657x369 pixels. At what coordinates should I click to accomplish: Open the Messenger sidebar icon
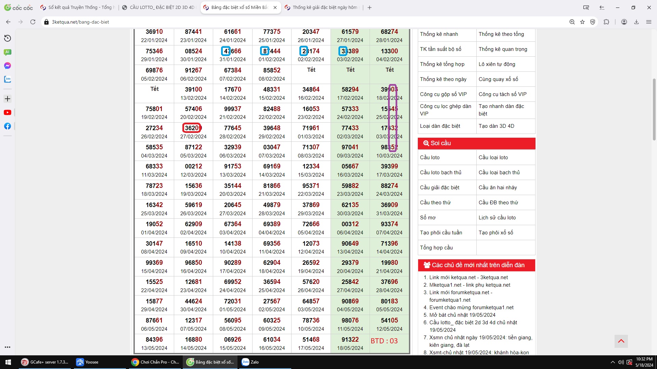[x=8, y=66]
